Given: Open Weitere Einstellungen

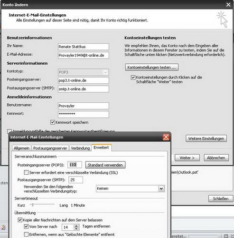Looking at the screenshot, I should pos(206,139).
